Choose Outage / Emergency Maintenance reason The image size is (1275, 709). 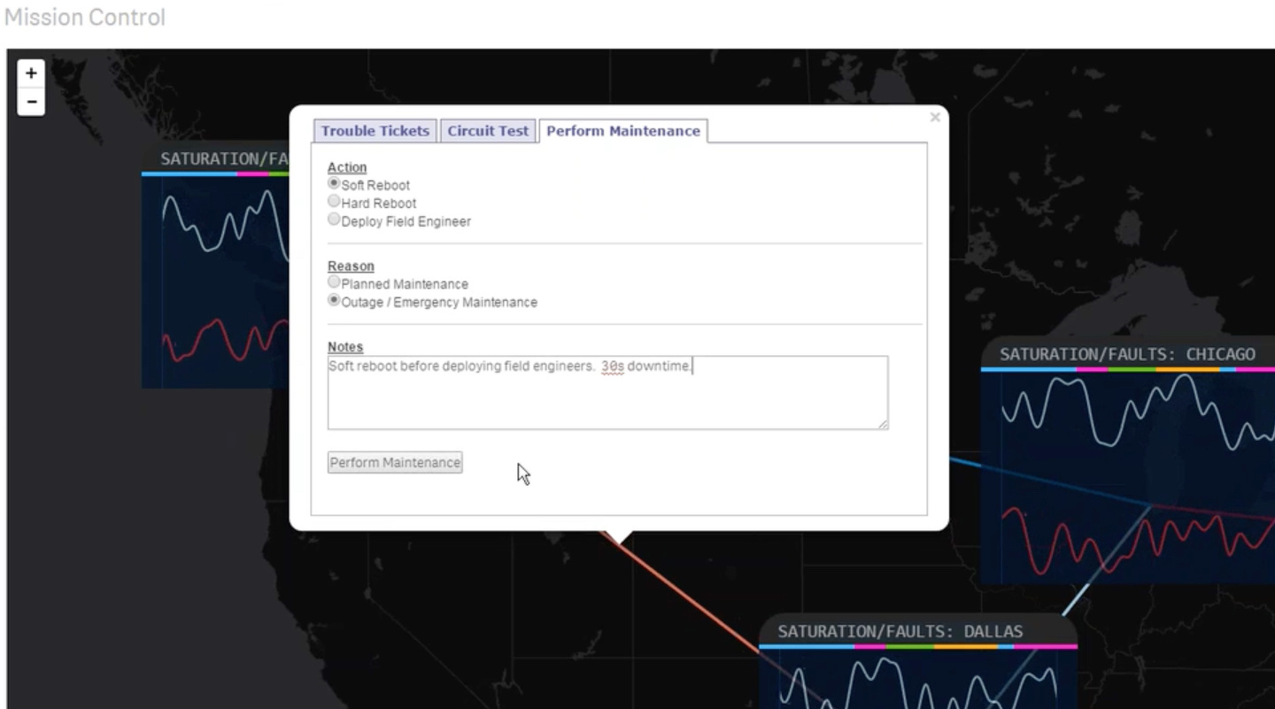click(334, 301)
